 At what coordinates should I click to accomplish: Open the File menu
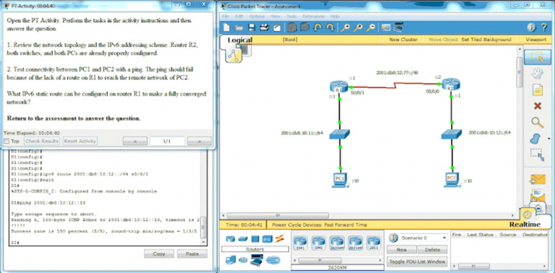(x=225, y=16)
